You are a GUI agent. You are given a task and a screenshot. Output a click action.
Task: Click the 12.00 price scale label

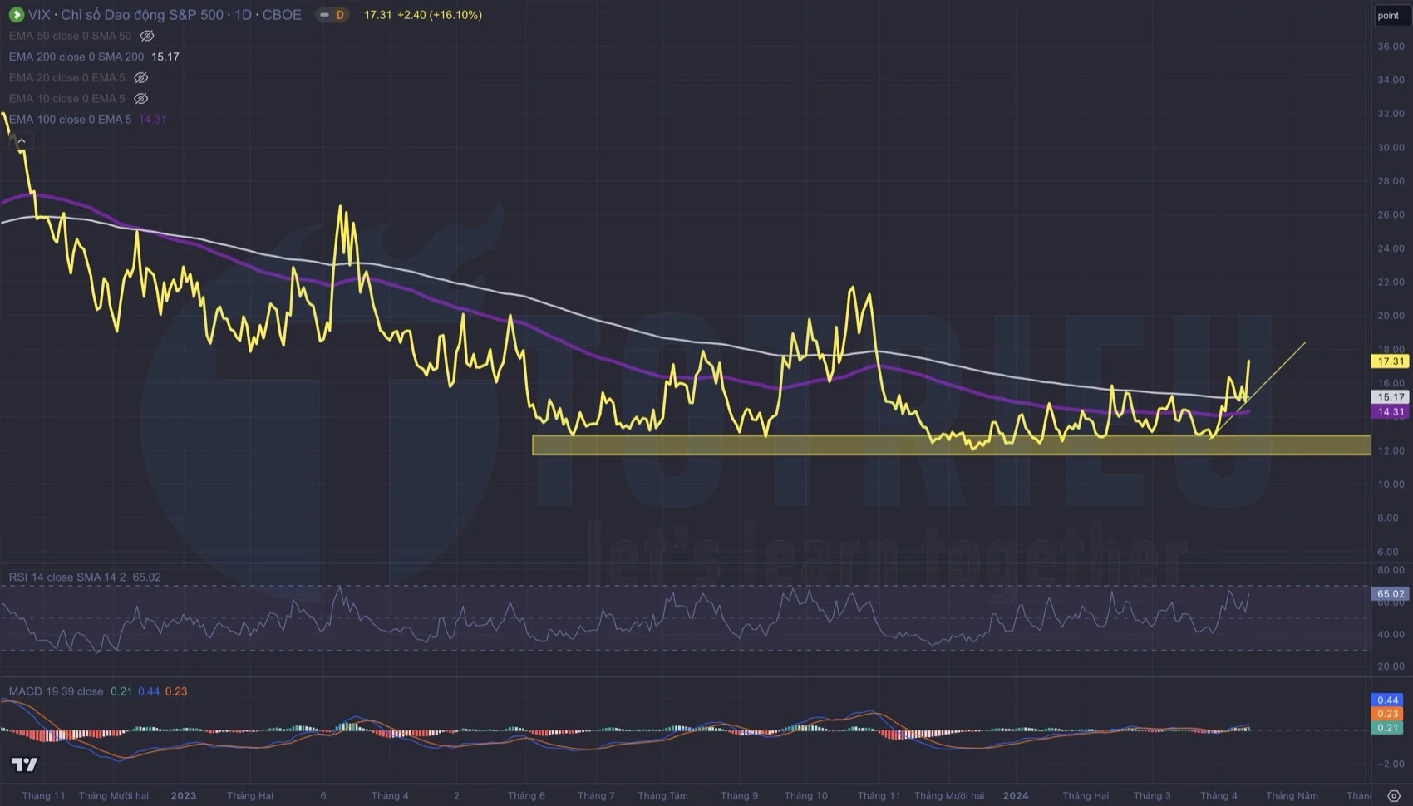click(x=1391, y=450)
